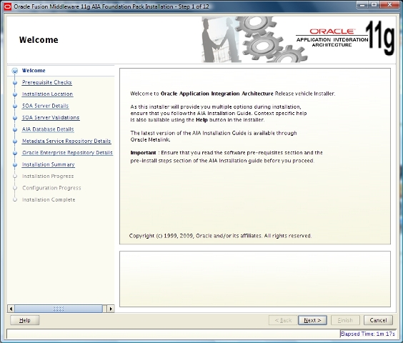Click the left scroll arrow of steps panel

click(11, 309)
